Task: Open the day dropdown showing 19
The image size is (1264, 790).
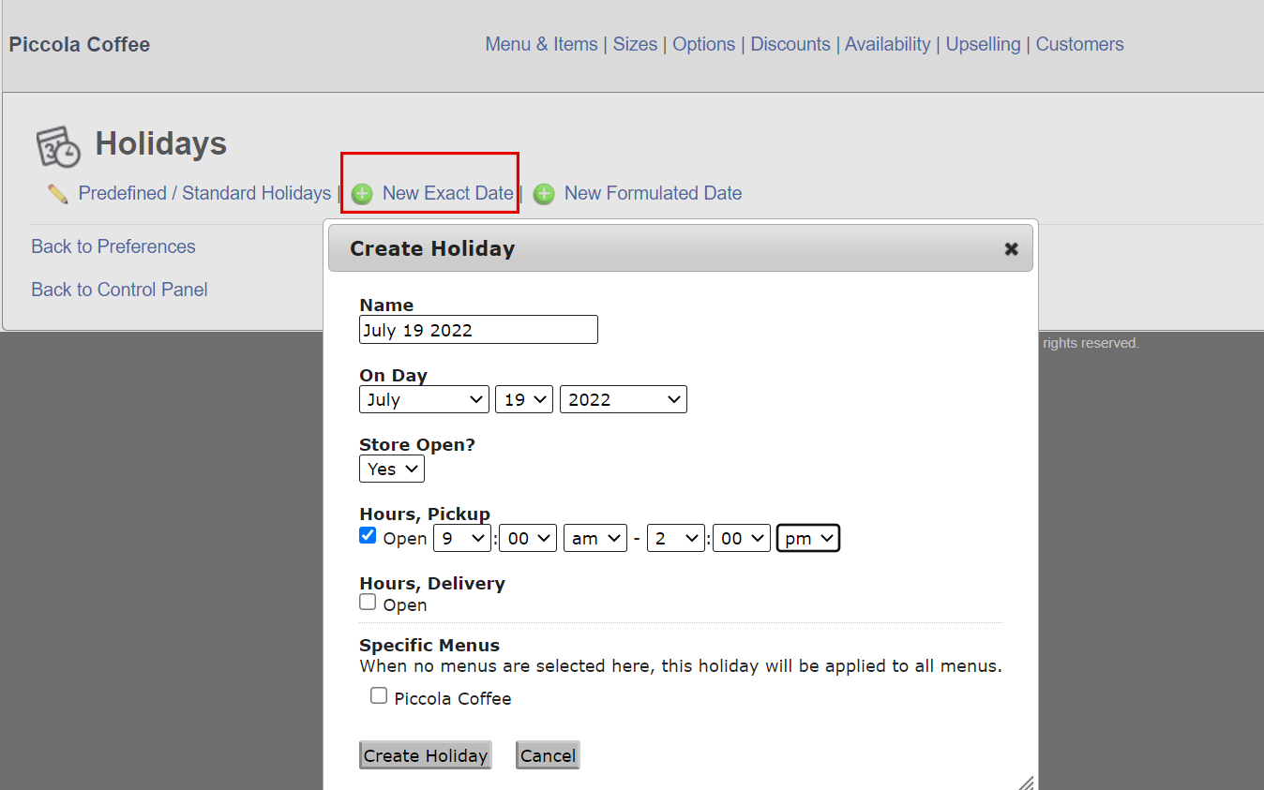Action: pos(524,399)
